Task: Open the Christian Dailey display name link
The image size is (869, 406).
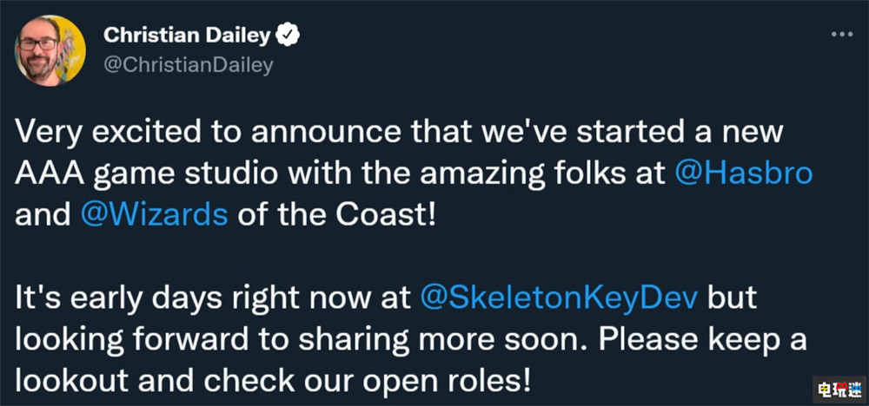Action: coord(186,35)
